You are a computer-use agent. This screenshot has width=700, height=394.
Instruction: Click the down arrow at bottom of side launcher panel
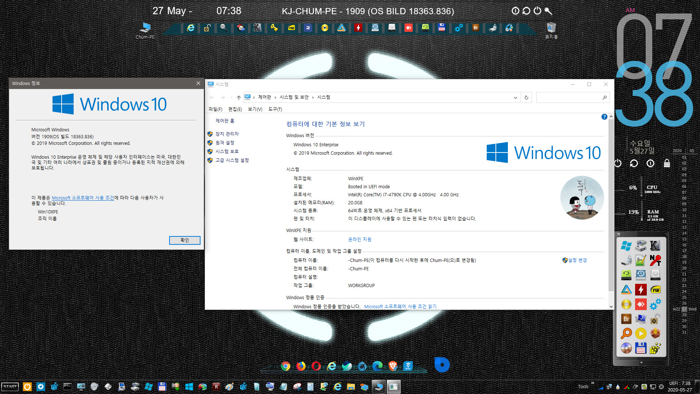click(641, 363)
